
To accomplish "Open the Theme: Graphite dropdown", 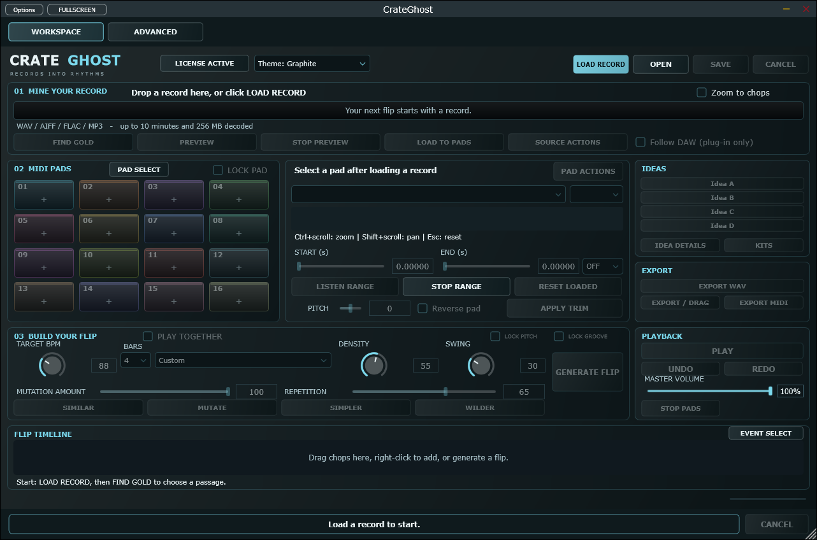I will tap(312, 64).
